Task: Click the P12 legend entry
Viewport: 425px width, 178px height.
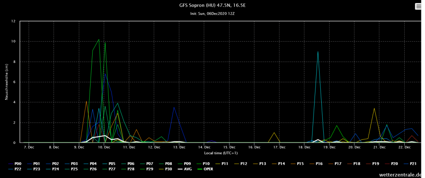Action: pyautogui.click(x=244, y=164)
